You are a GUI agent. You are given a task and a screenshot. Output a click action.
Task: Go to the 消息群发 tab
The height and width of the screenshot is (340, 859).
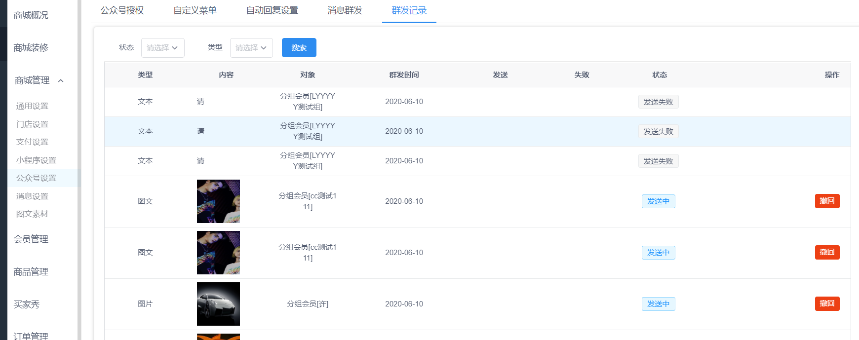click(345, 10)
